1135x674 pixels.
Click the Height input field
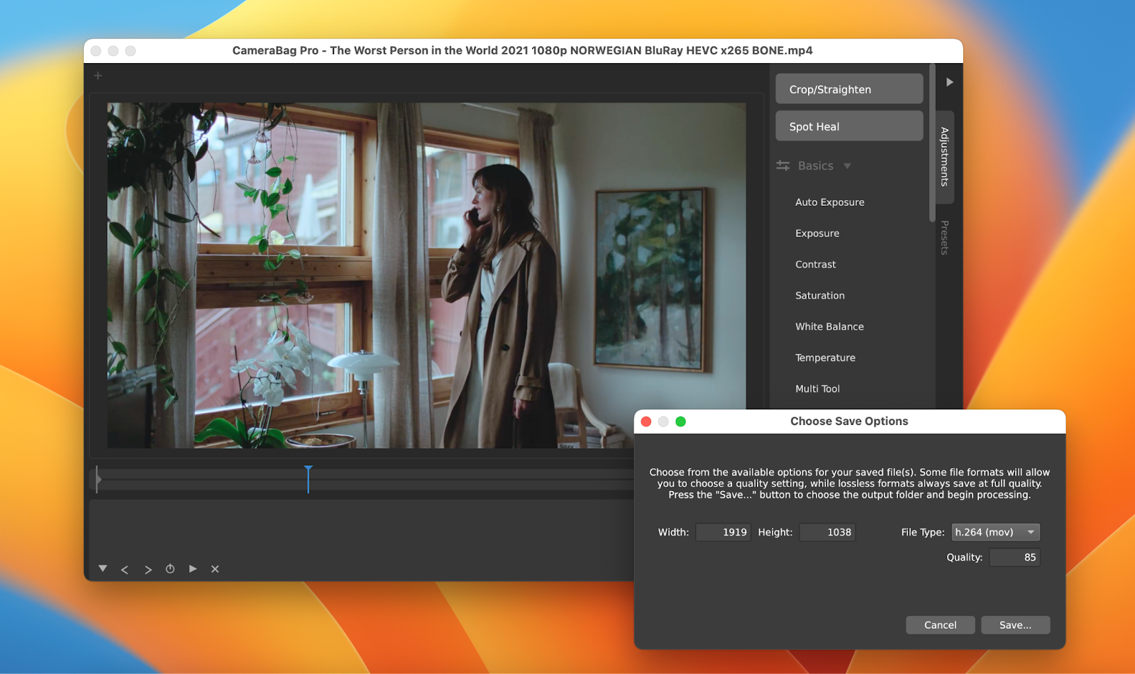827,532
